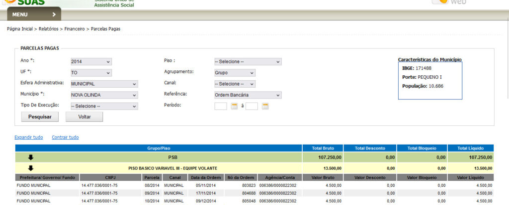Select order number 805048
This screenshot has height=205, width=509.
click(x=249, y=201)
